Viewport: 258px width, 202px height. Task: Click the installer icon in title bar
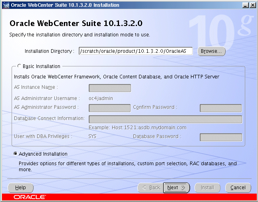[6, 5]
